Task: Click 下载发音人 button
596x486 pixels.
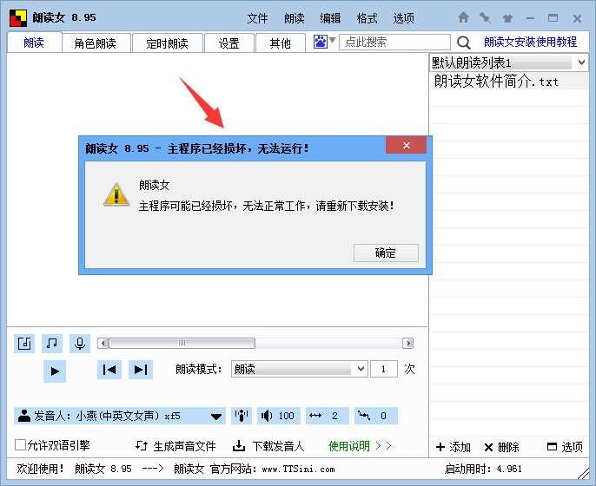Action: [x=268, y=446]
